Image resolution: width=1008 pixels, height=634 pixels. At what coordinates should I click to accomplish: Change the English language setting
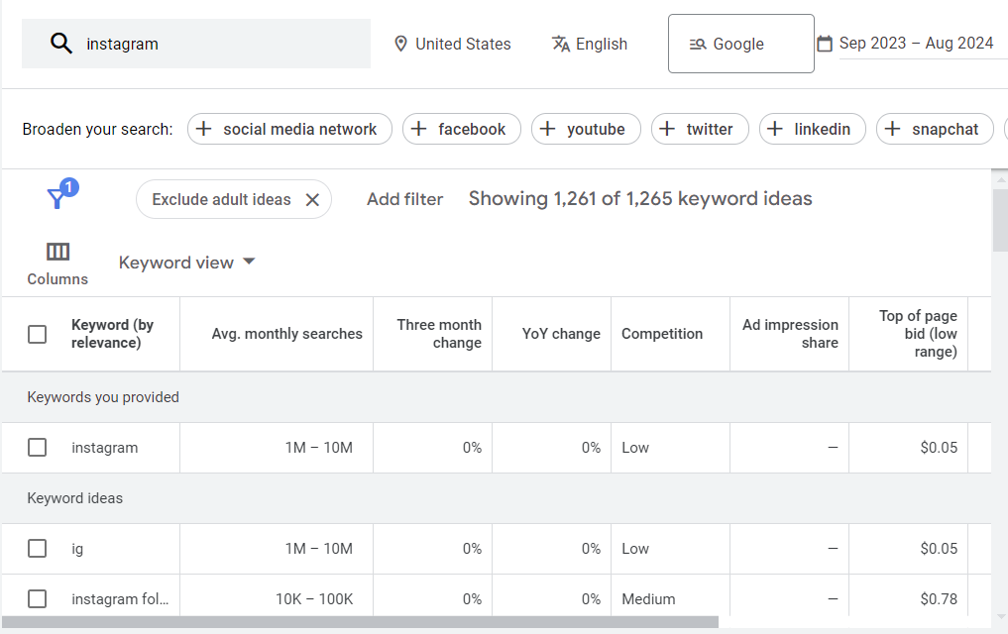coord(590,44)
